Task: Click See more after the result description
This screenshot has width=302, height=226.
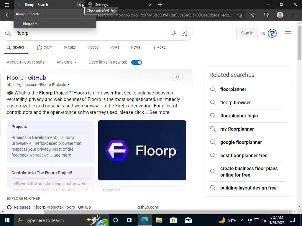Action: pos(159,112)
